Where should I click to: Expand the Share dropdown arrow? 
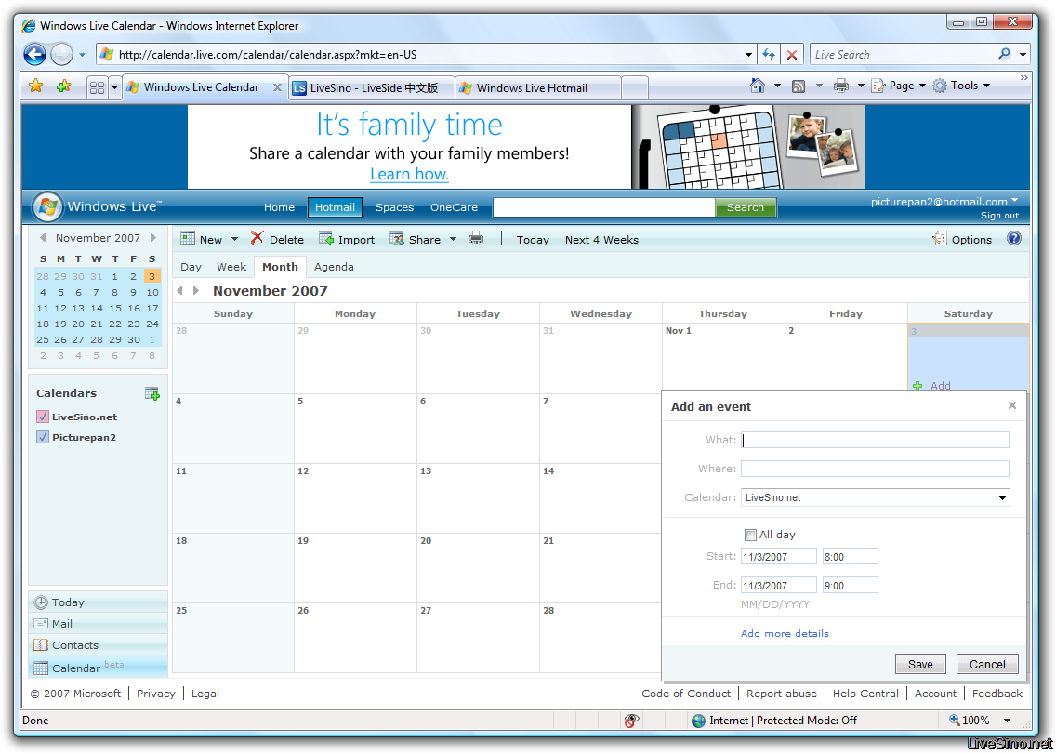(453, 239)
